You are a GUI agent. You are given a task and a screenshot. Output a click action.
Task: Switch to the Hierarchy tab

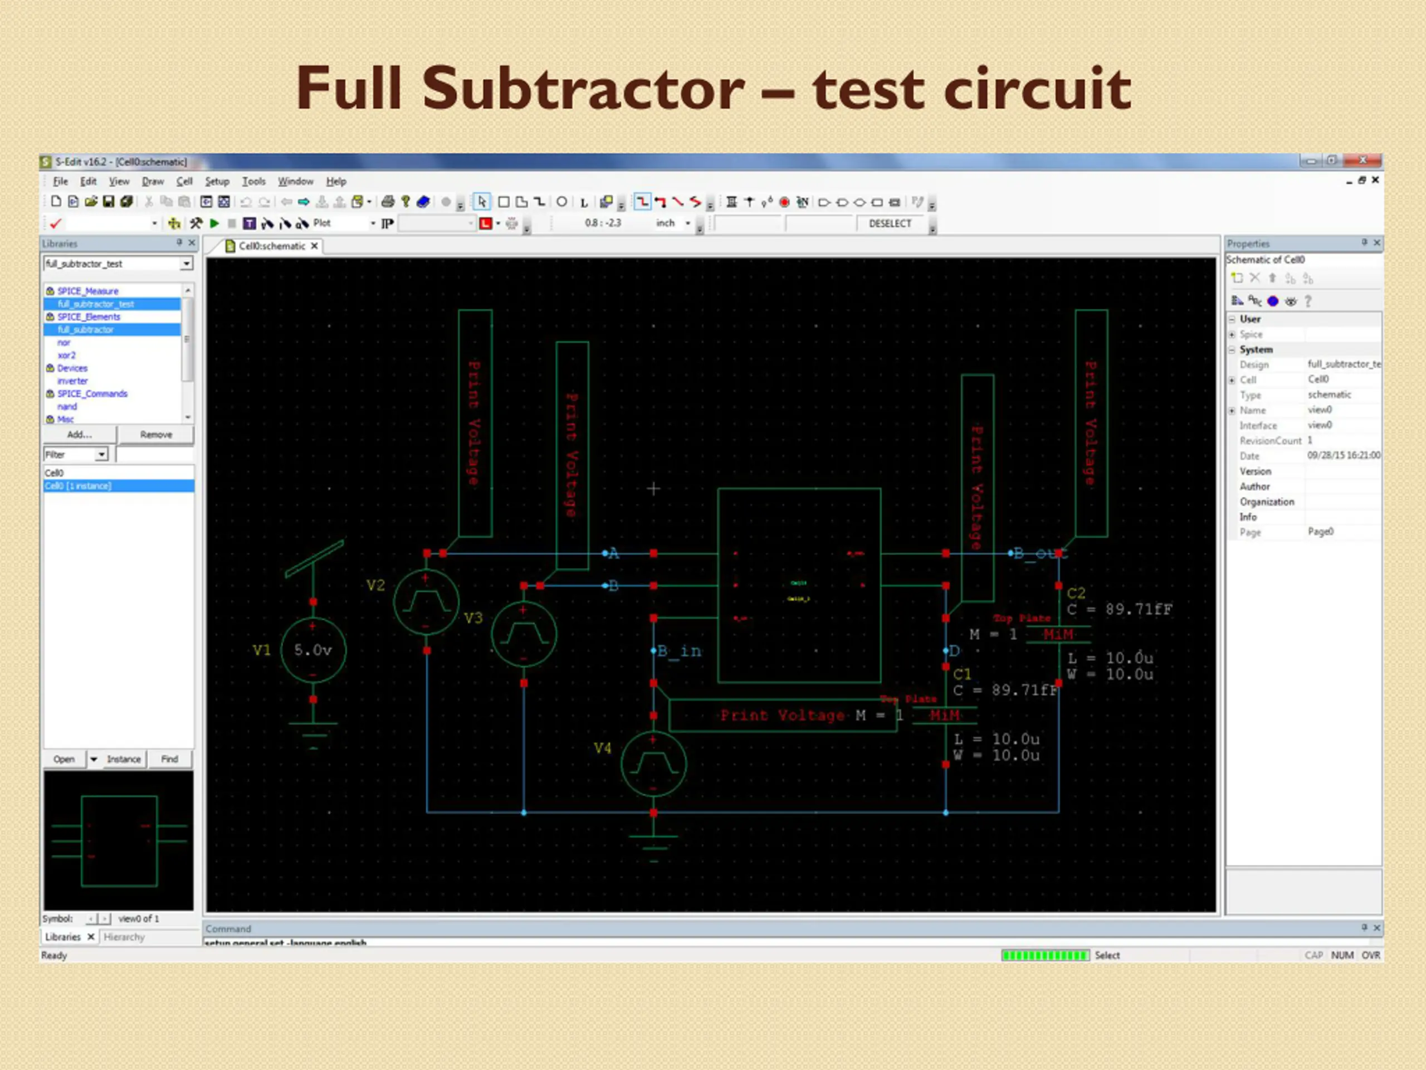[x=124, y=936]
